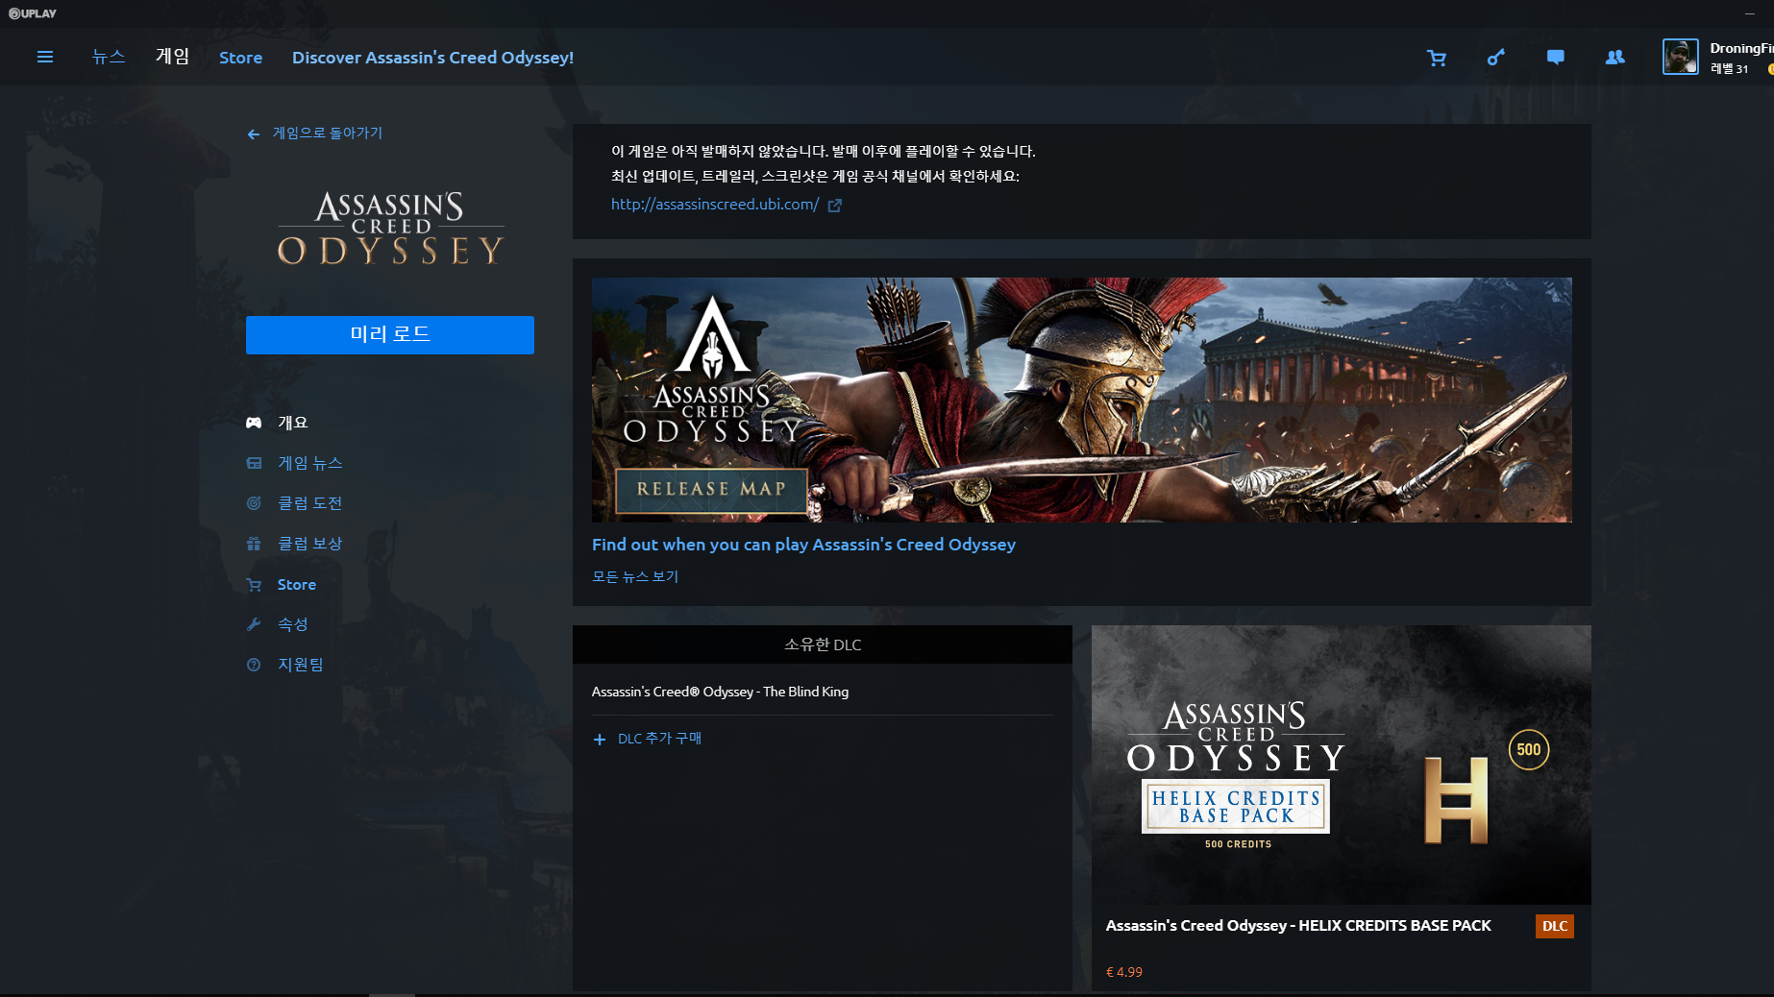Open the hamburger menu
The image size is (1774, 997).
coord(44,57)
